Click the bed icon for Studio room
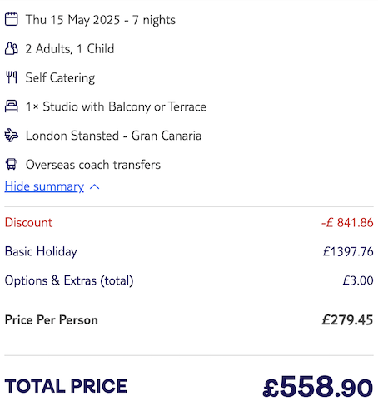 (x=12, y=106)
